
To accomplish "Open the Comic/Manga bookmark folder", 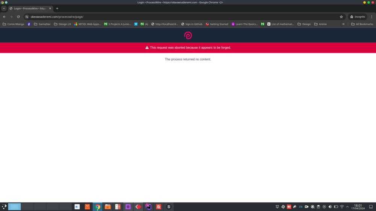I will (x=13, y=24).
